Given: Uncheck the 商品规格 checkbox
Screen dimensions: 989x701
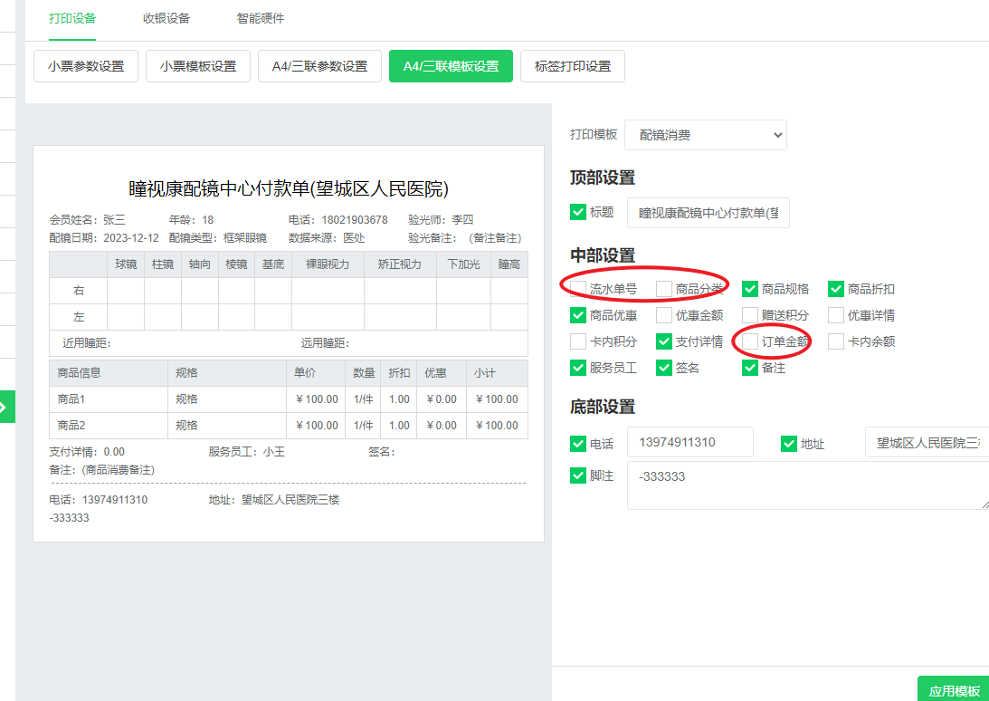Looking at the screenshot, I should point(750,289).
